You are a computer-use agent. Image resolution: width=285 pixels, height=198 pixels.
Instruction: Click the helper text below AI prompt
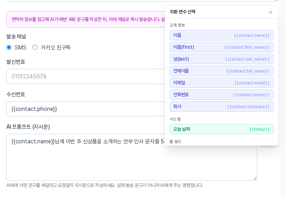point(105,185)
